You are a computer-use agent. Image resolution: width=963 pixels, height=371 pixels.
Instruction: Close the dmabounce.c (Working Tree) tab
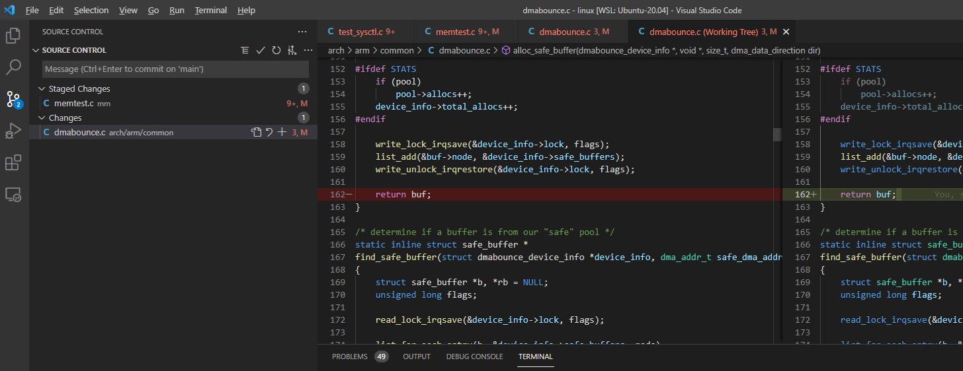pyautogui.click(x=786, y=32)
